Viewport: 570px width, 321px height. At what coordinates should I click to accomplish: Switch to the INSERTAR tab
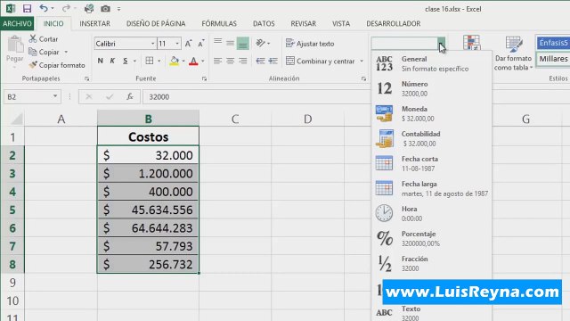95,24
